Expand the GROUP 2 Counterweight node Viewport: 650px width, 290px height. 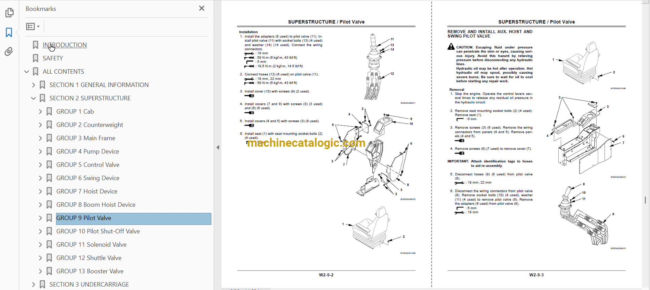(x=40, y=125)
